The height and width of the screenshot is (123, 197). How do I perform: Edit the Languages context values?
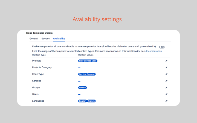pyautogui.click(x=166, y=101)
